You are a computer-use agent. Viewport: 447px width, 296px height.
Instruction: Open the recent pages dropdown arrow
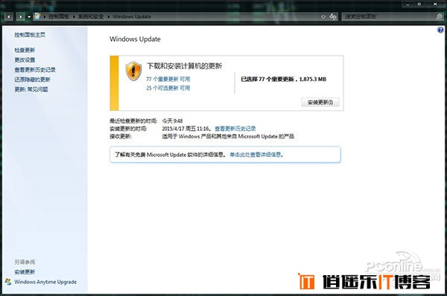click(x=29, y=17)
